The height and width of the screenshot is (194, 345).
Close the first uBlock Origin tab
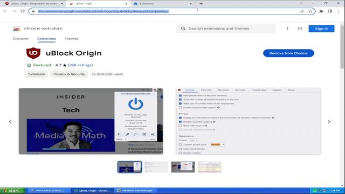point(62,4)
